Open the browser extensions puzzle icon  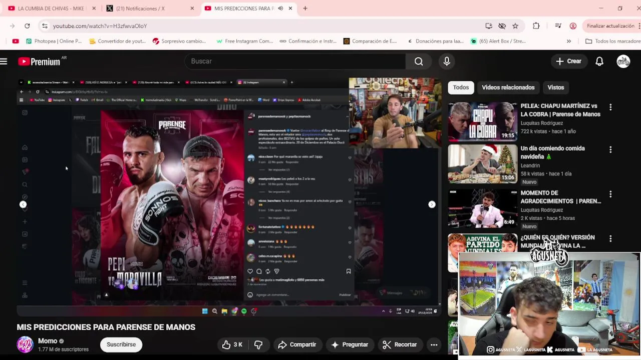click(536, 26)
